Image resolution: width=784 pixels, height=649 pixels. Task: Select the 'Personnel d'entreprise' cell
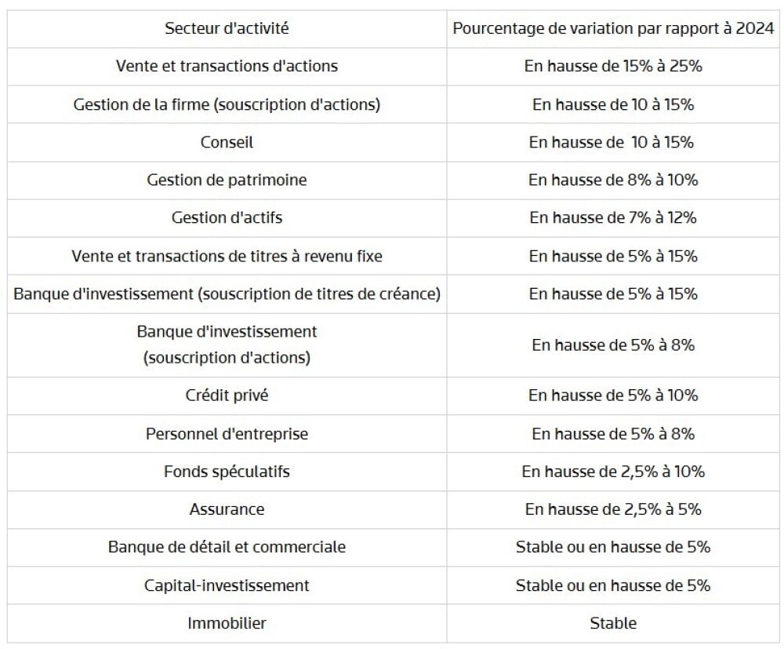[x=227, y=434]
